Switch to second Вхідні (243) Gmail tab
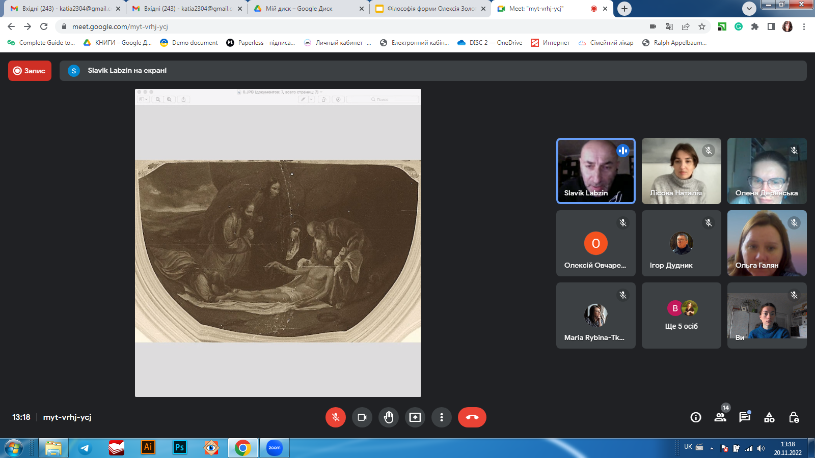This screenshot has width=815, height=458. 187,9
